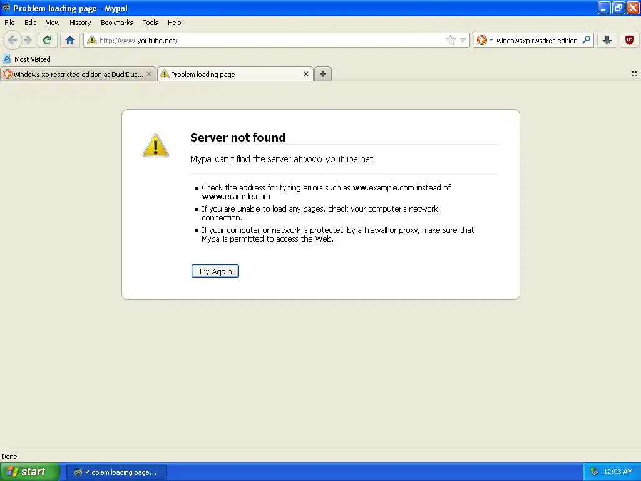Click the system tray network icon
Screen dimensions: 641x481
[594, 472]
